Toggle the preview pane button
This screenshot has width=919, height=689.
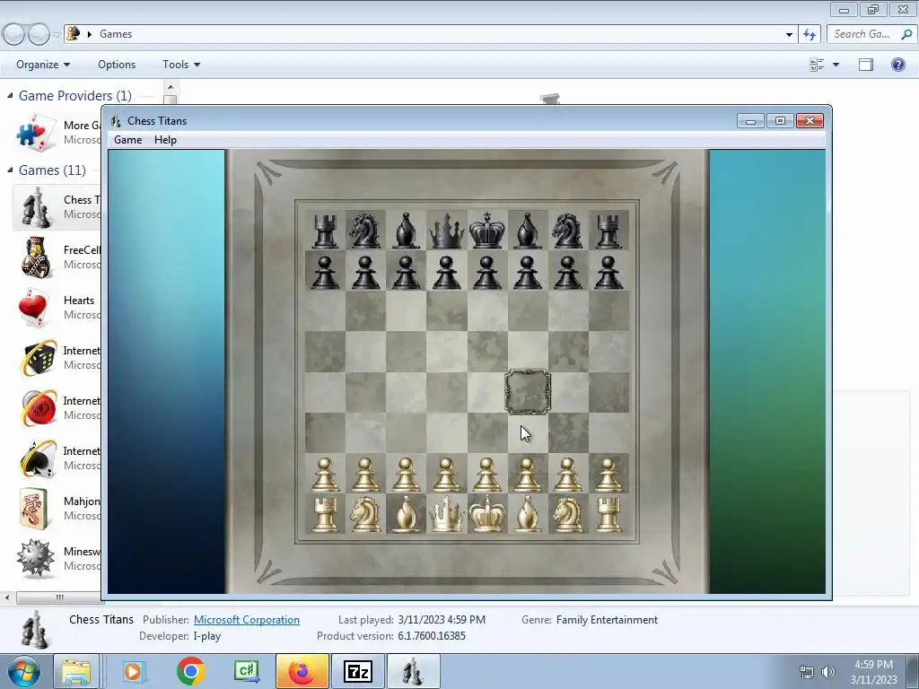(x=866, y=65)
